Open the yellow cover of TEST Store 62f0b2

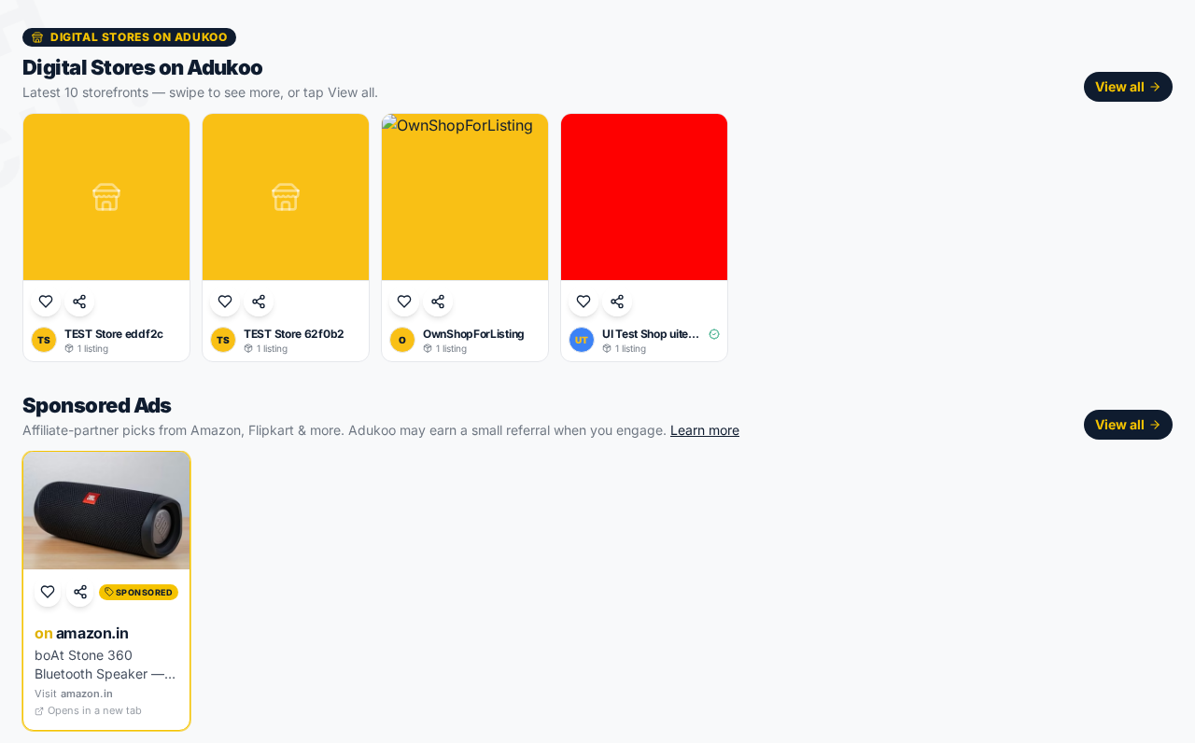coord(286,197)
